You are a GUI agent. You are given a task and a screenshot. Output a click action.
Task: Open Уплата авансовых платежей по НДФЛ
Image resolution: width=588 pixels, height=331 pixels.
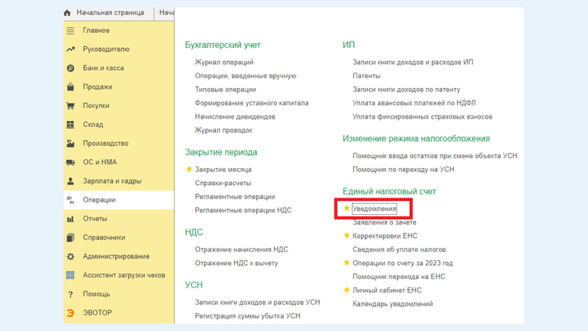414,103
